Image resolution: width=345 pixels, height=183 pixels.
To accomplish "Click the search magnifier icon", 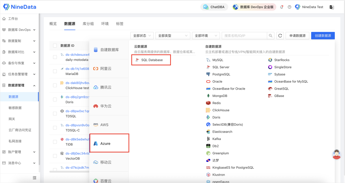I will point(271,36).
